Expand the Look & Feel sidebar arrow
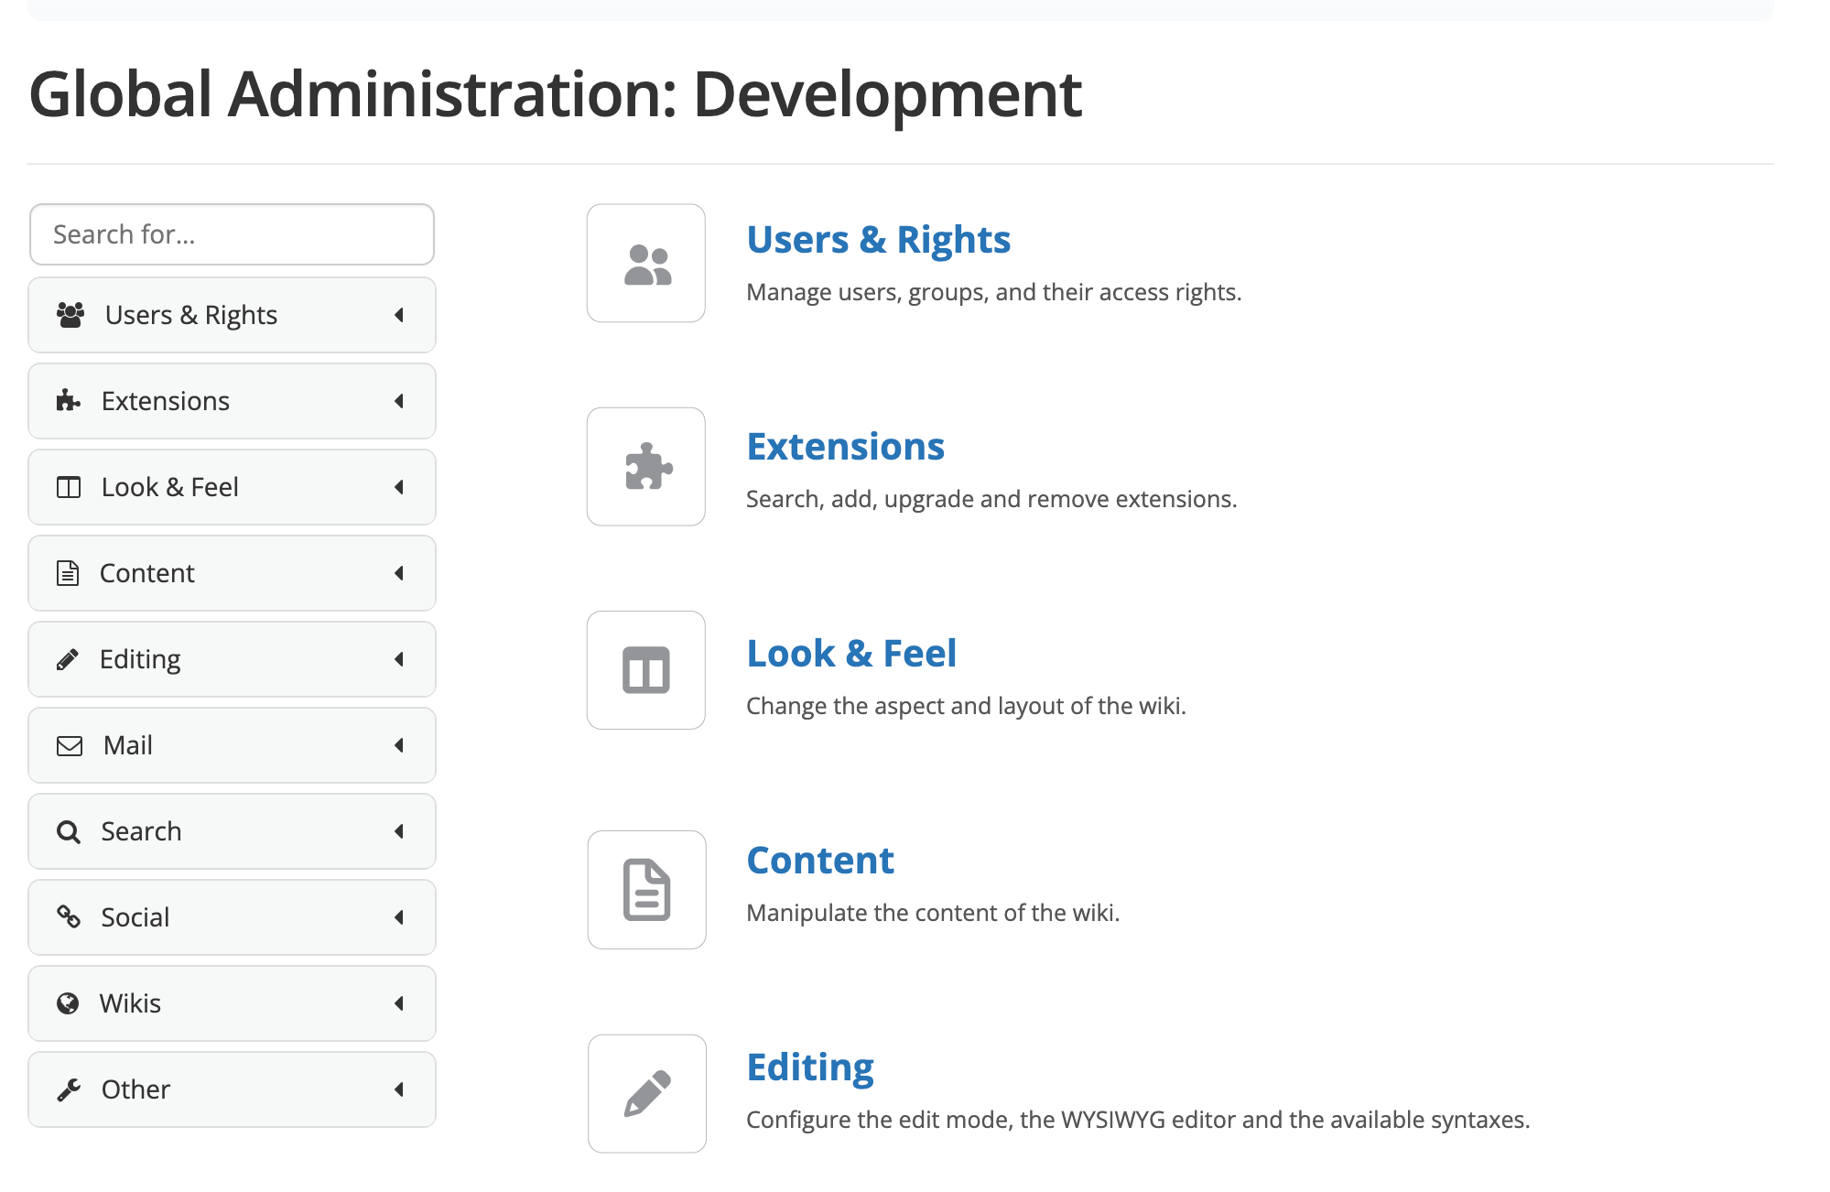1830x1192 pixels. [399, 487]
